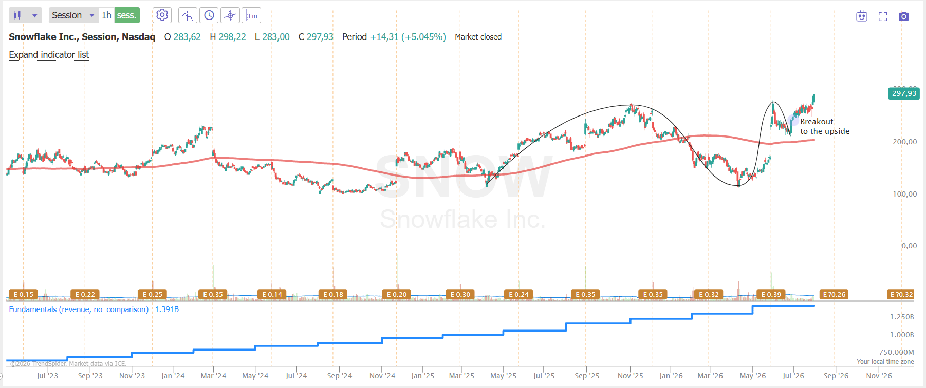
Task: Click the 200,00 price axis label
Action: tap(904, 142)
